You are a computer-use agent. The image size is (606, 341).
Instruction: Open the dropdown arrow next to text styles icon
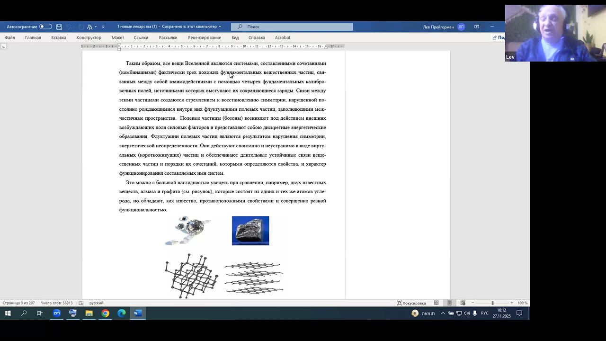point(95,27)
